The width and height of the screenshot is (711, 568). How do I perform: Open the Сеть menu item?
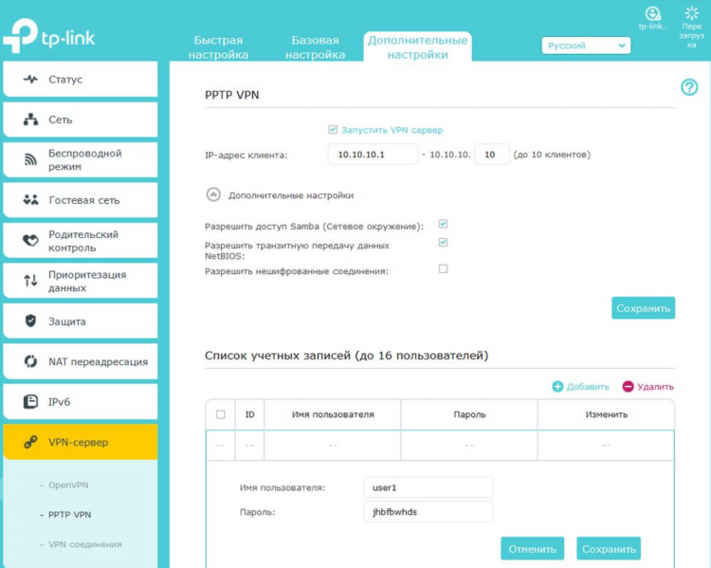coord(81,119)
